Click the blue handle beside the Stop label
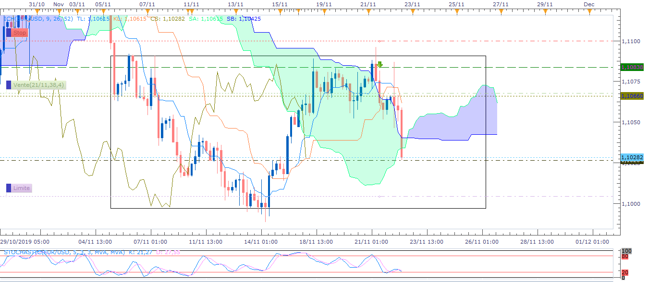The width and height of the screenshot is (648, 282). [x=9, y=33]
